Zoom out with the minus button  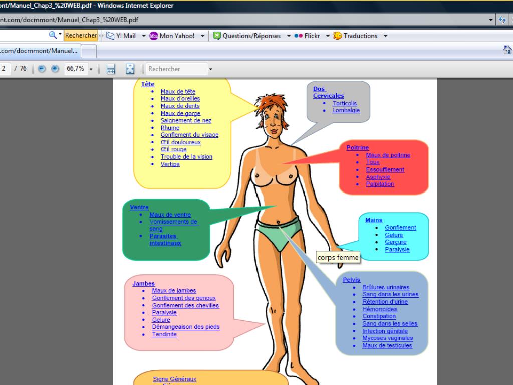42,68
